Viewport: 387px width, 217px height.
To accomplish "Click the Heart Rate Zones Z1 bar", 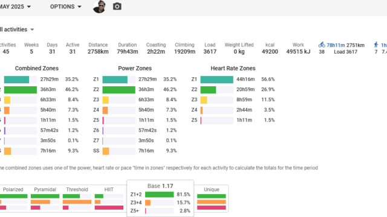I will (216, 79).
